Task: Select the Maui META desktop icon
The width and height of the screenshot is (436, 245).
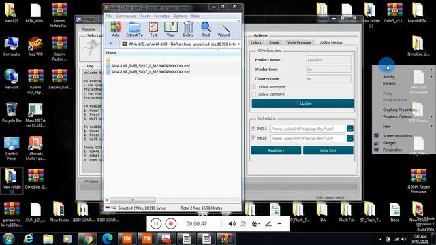Action: pyautogui.click(x=35, y=115)
